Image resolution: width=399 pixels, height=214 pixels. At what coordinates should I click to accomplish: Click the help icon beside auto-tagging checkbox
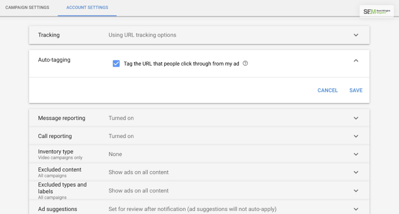click(246, 64)
